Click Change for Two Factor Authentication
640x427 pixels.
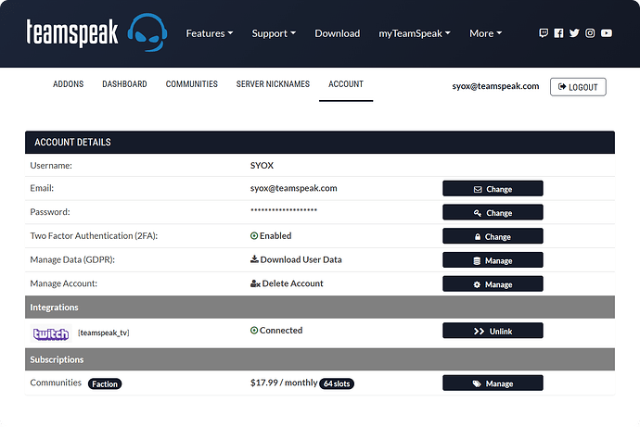coord(493,237)
